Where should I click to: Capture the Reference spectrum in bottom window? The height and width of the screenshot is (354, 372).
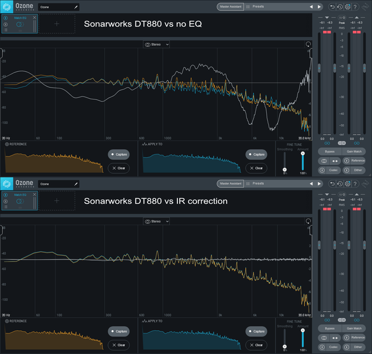point(119,331)
